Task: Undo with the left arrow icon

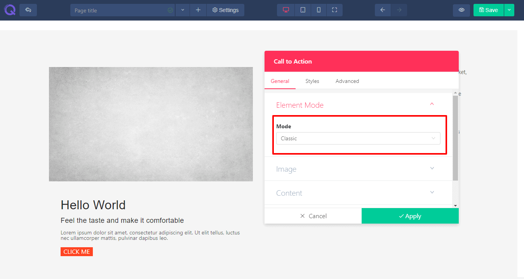Action: (x=383, y=10)
